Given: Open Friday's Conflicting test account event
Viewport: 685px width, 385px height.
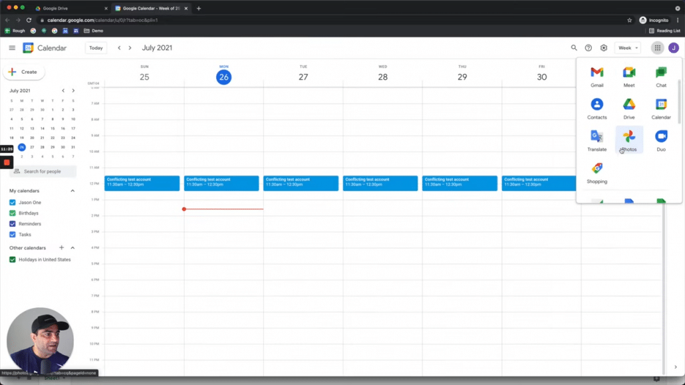Looking at the screenshot, I should coord(539,183).
